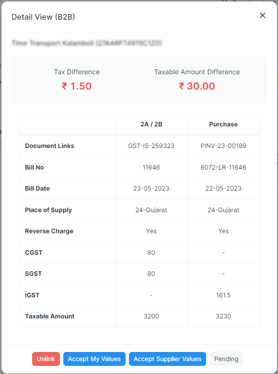Open purchase invoice PINV-23-00189 link
Viewport: 278px width, 374px height.
(223, 146)
